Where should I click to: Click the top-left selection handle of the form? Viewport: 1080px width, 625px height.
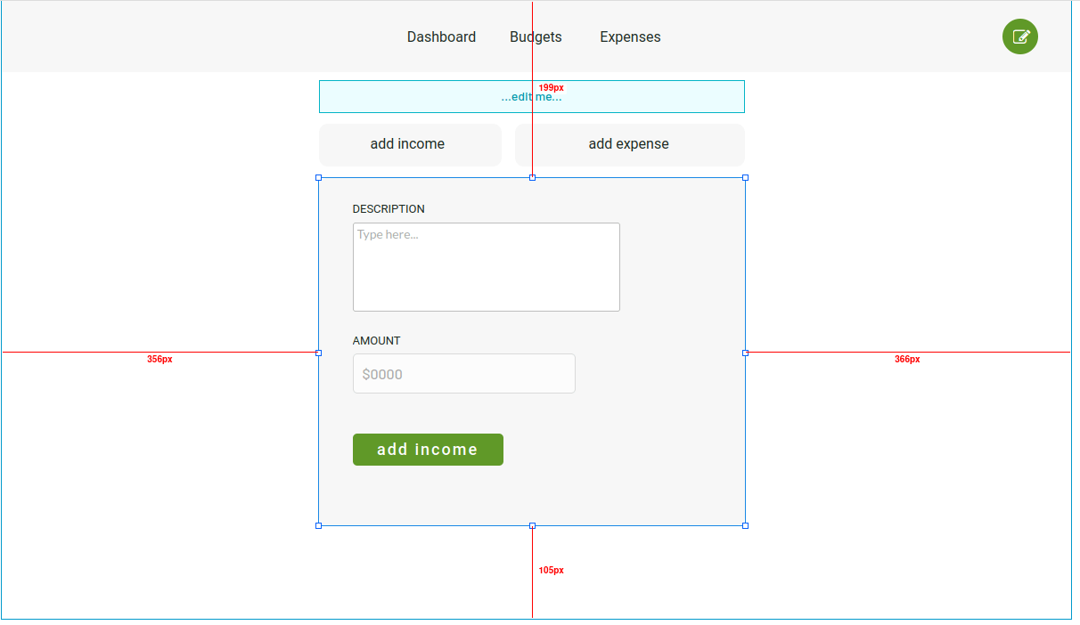point(318,177)
